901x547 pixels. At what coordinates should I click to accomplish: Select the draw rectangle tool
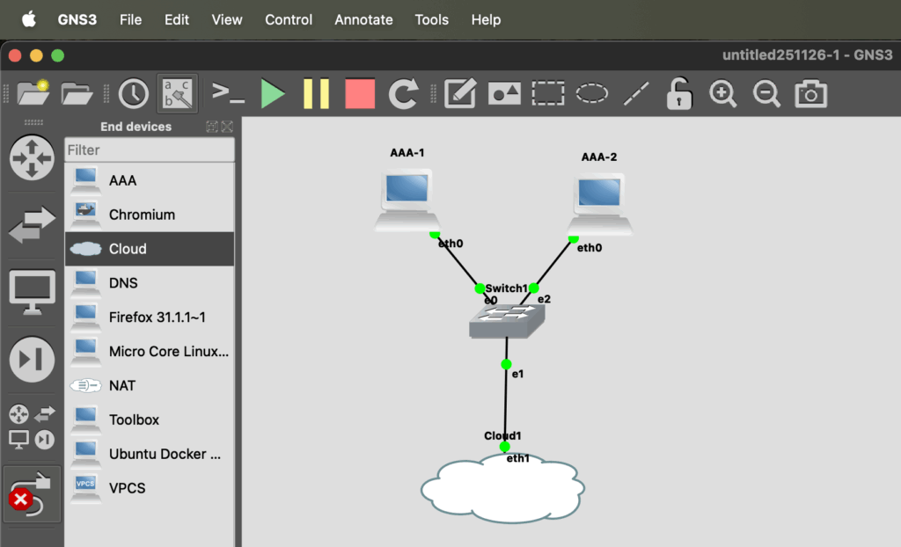[x=548, y=93]
